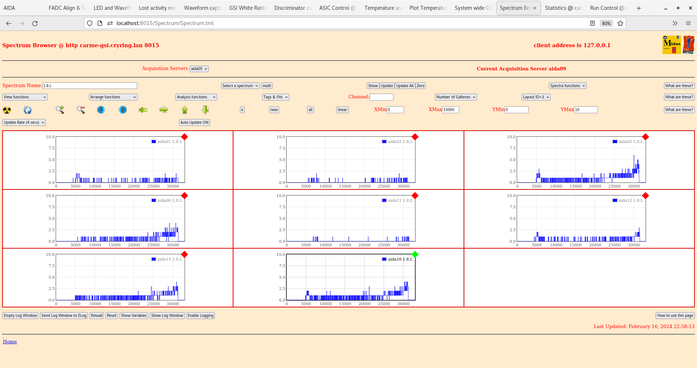Viewport: 697px width, 368px height.
Task: Click the zoom out magnifier icon
Action: [81, 110]
